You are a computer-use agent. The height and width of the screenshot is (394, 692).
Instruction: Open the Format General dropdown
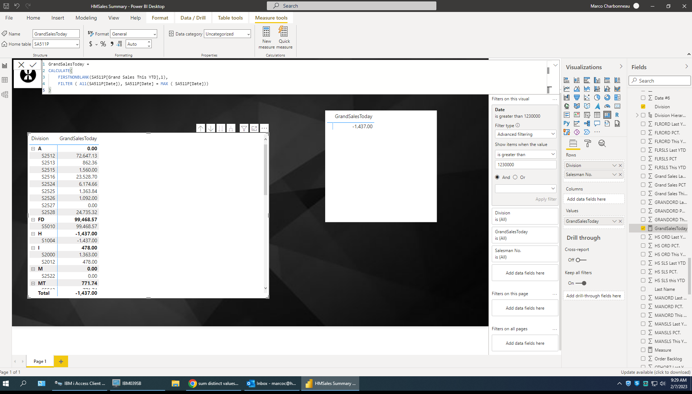pyautogui.click(x=134, y=34)
